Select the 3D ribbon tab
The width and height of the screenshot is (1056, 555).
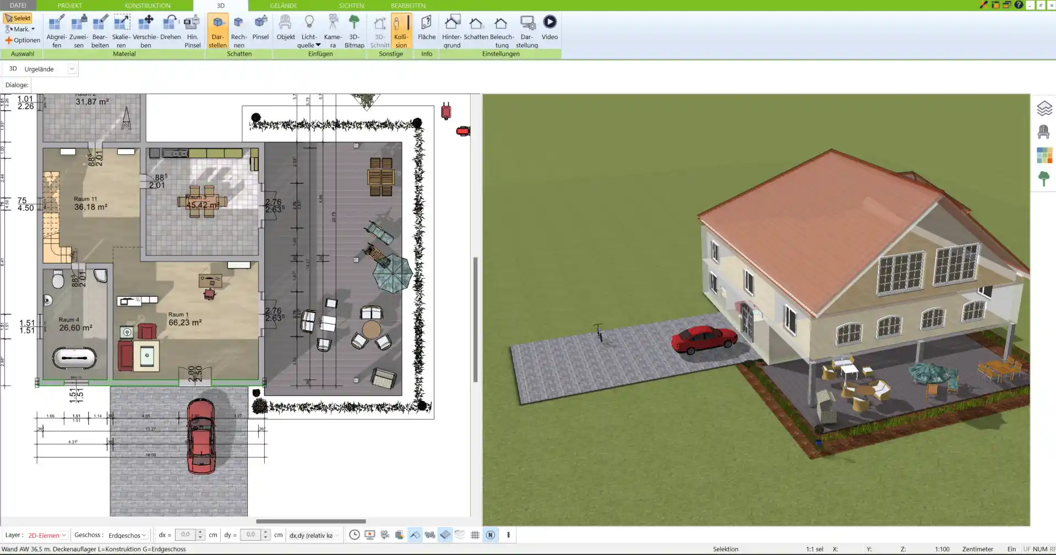(x=220, y=6)
